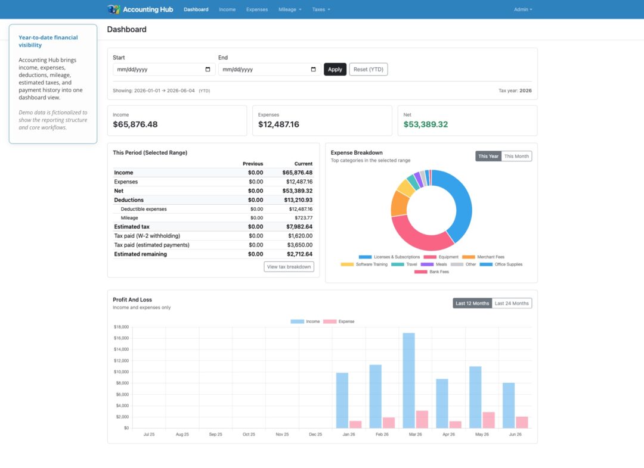Toggle the Equipment legend swatch

430,257
